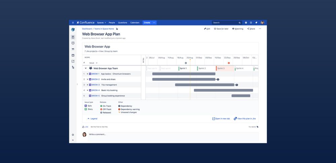The width and height of the screenshot is (336, 163).
Task: Expand the BROW-3 issue row
Action: [x=87, y=85]
